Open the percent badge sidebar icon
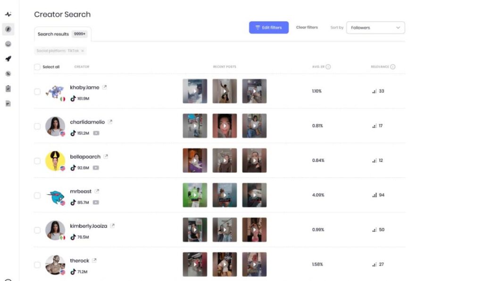483x281 pixels. click(x=8, y=74)
